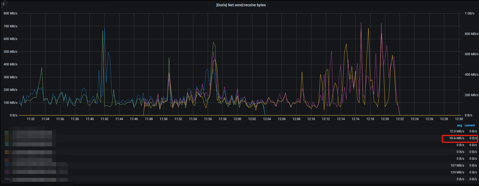Click the green series color swatch in legend
The image size is (479, 186).
pos(7,132)
